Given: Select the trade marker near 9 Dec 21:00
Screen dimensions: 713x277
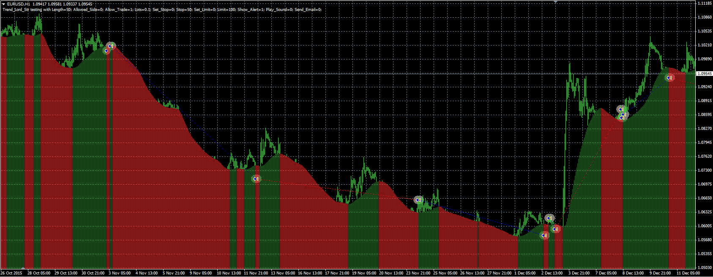Looking at the screenshot, I should coord(669,78).
